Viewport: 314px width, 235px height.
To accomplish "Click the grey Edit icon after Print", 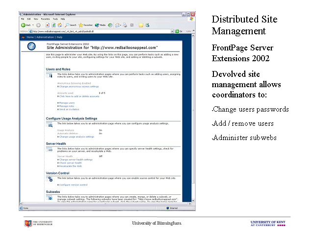I will tap(132, 25).
